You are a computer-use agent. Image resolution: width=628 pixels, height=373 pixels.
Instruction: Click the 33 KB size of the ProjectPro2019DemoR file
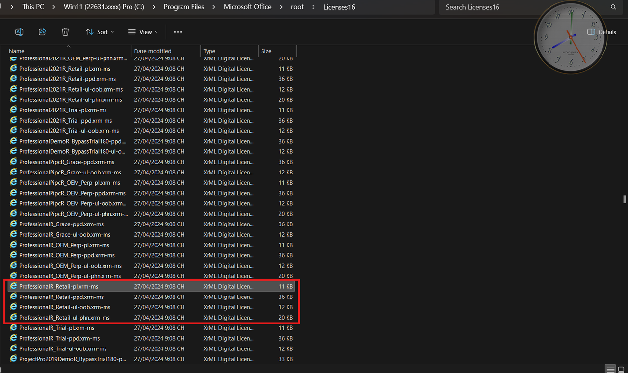tap(286, 359)
